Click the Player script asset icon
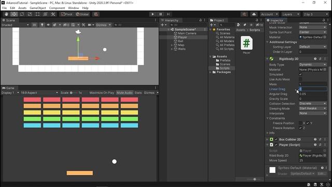The image size is (332, 187). [246, 43]
